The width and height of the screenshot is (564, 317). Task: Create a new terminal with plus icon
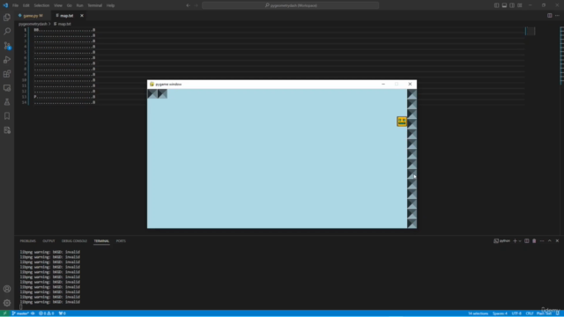(515, 240)
